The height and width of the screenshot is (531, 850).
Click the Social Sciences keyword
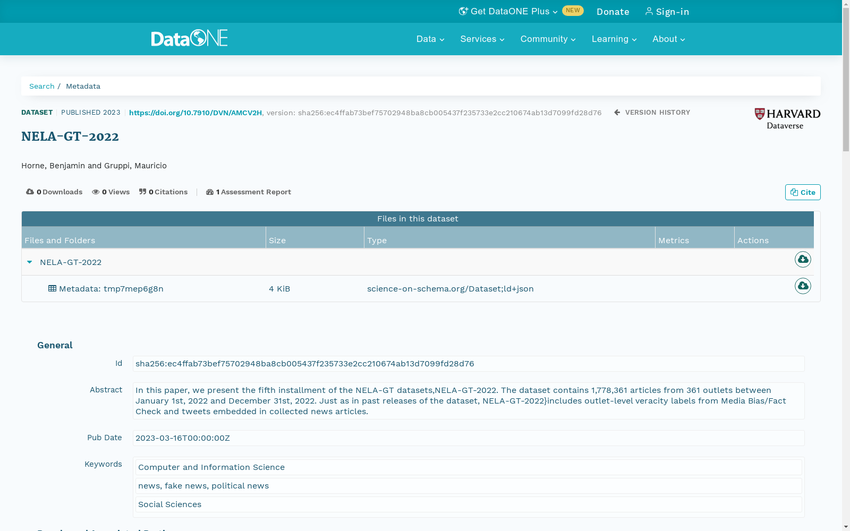point(469,504)
